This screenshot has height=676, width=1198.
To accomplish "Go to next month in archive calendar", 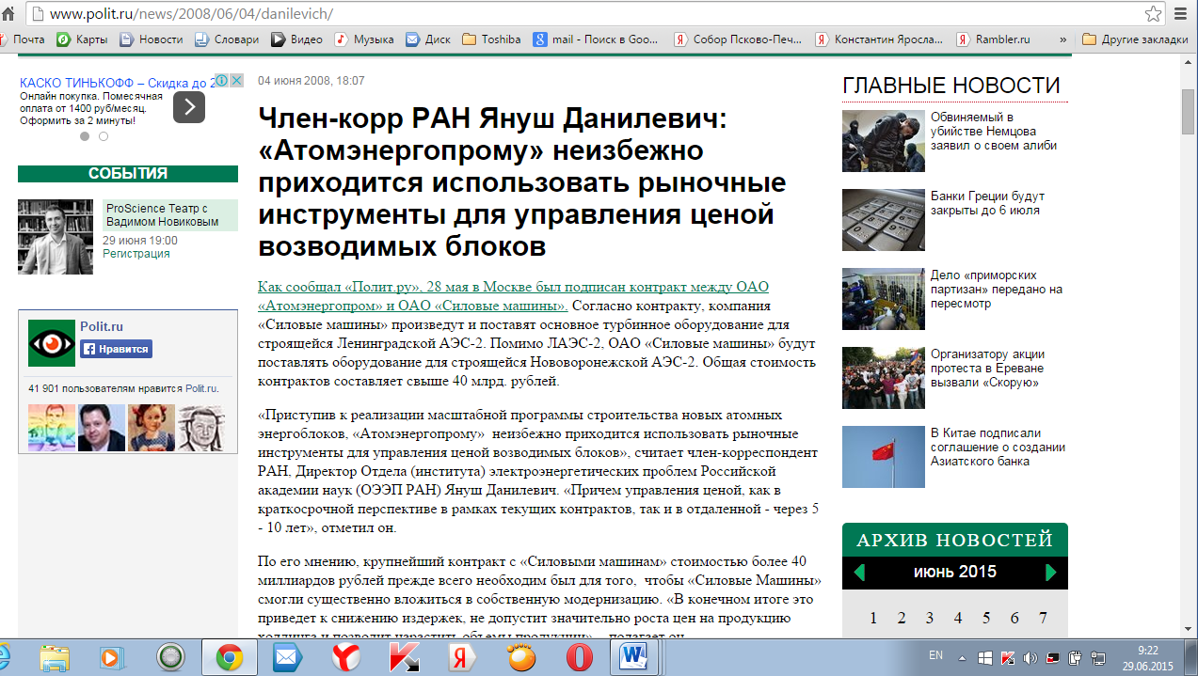I will point(1051,573).
